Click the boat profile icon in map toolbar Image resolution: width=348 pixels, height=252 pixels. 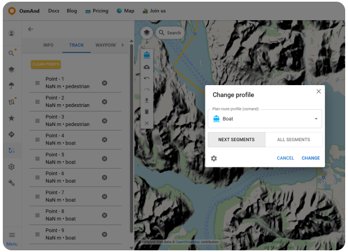point(146,55)
